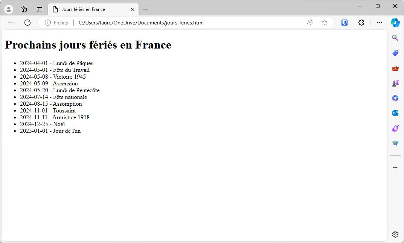Open Shopping tag in the sidebar
The image size is (404, 243).
(395, 53)
